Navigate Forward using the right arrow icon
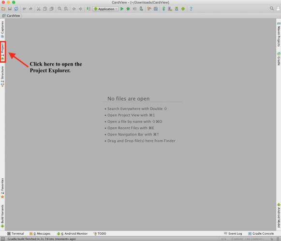Image resolution: width=281 pixels, height=241 pixels. 80,9
